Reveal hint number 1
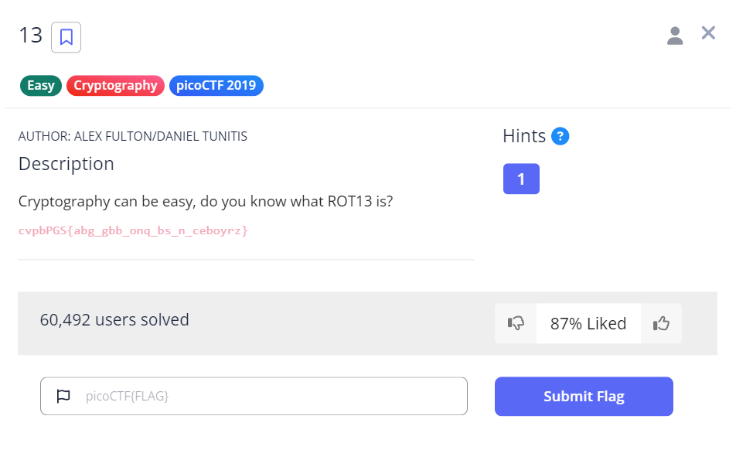 click(x=521, y=179)
